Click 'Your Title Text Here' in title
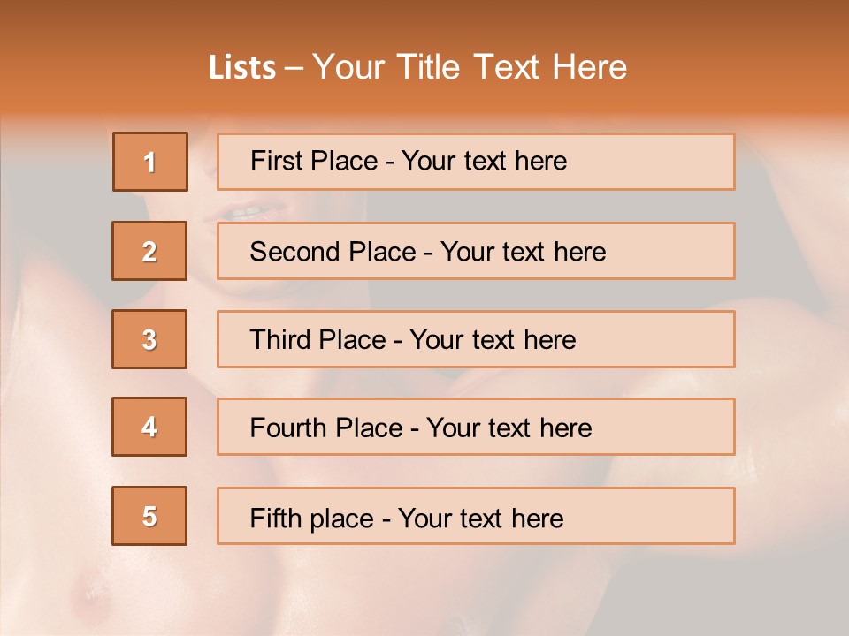The image size is (849, 636). 470,68
